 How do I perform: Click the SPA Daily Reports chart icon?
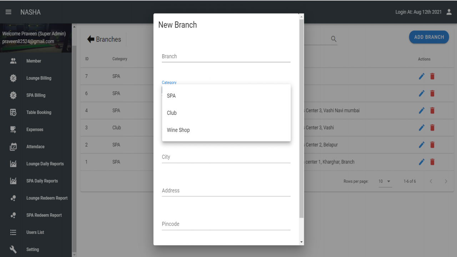point(13,181)
